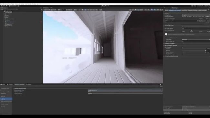Click the plus icon under baking set list
Viewport: 210px width, 118px height.
pos(206,23)
